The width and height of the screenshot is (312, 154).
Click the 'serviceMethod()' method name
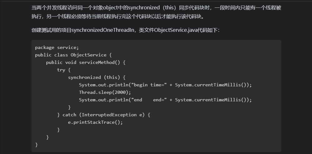tap(100, 62)
